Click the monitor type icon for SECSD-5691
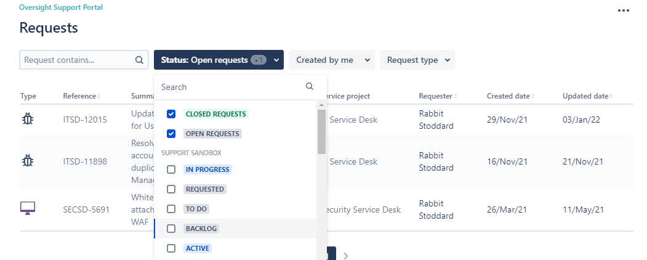Screen dimensions: 647x260 click(x=28, y=208)
